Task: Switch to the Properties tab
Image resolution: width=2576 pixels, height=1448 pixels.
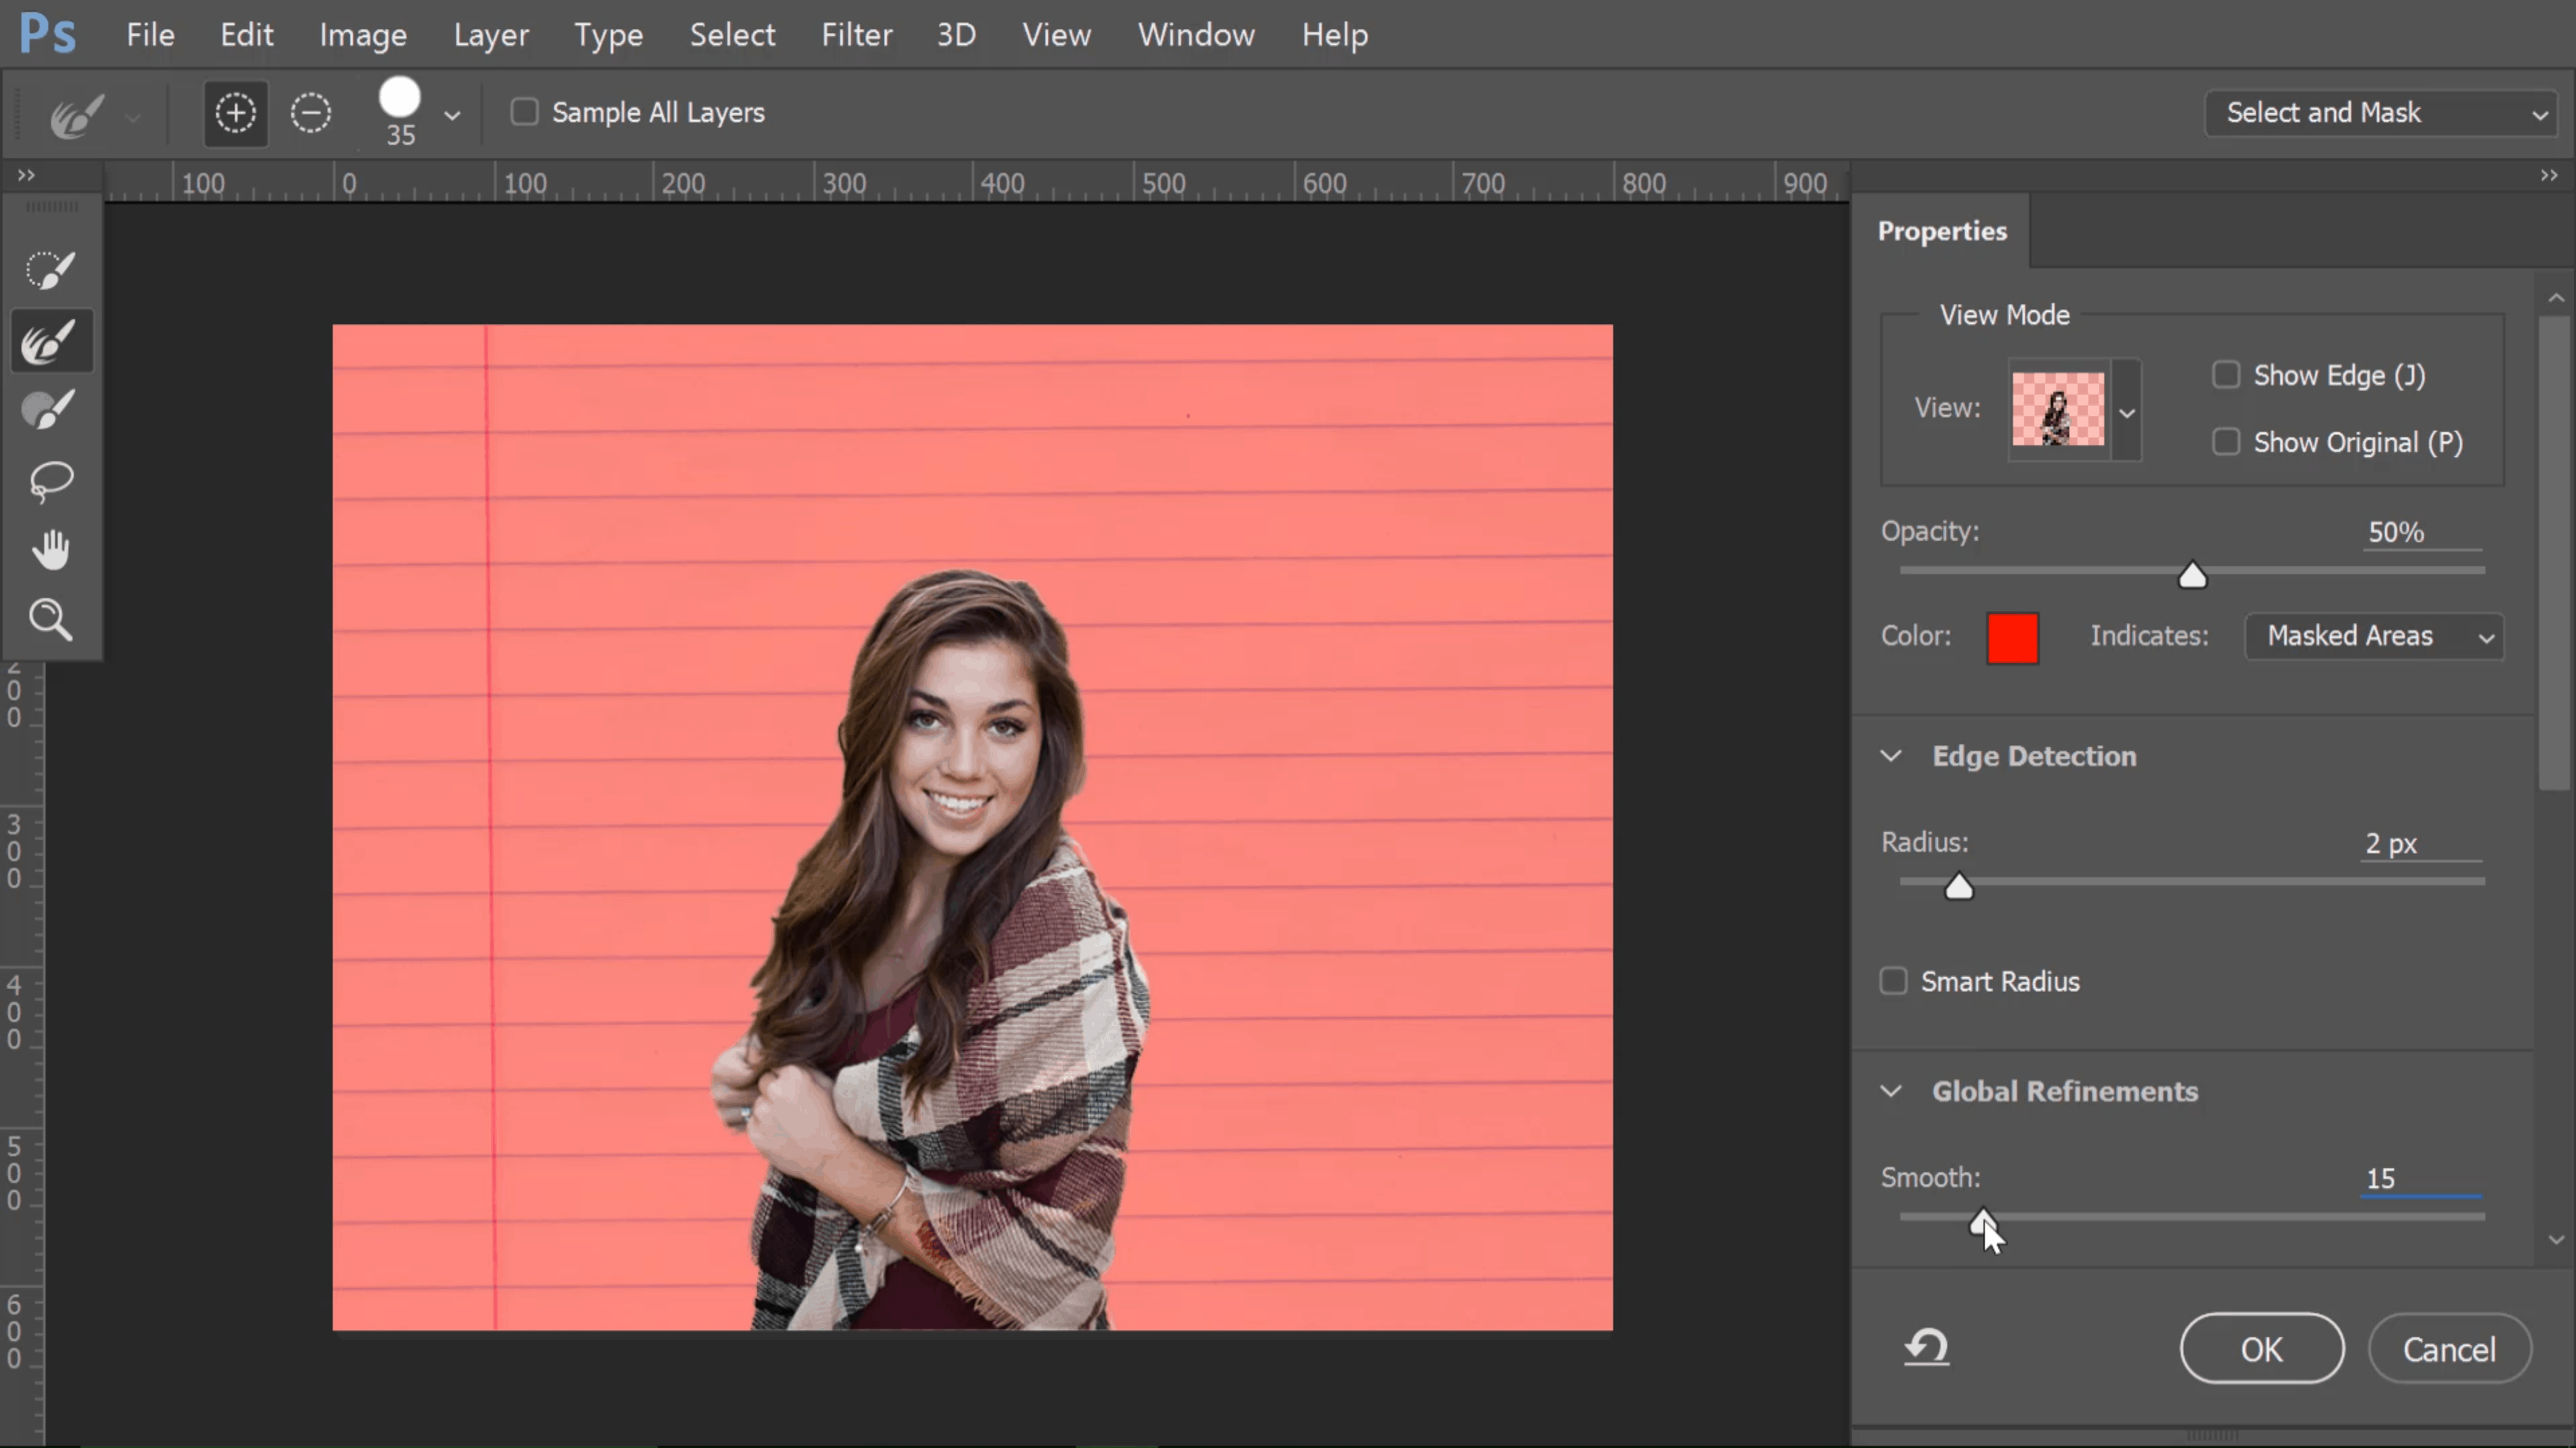Action: (1942, 231)
